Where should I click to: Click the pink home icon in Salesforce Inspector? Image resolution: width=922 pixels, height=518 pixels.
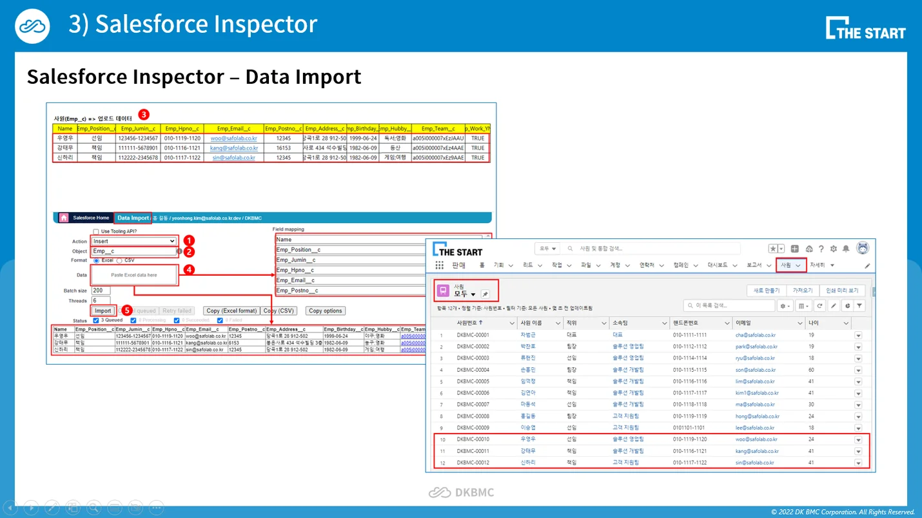[64, 218]
